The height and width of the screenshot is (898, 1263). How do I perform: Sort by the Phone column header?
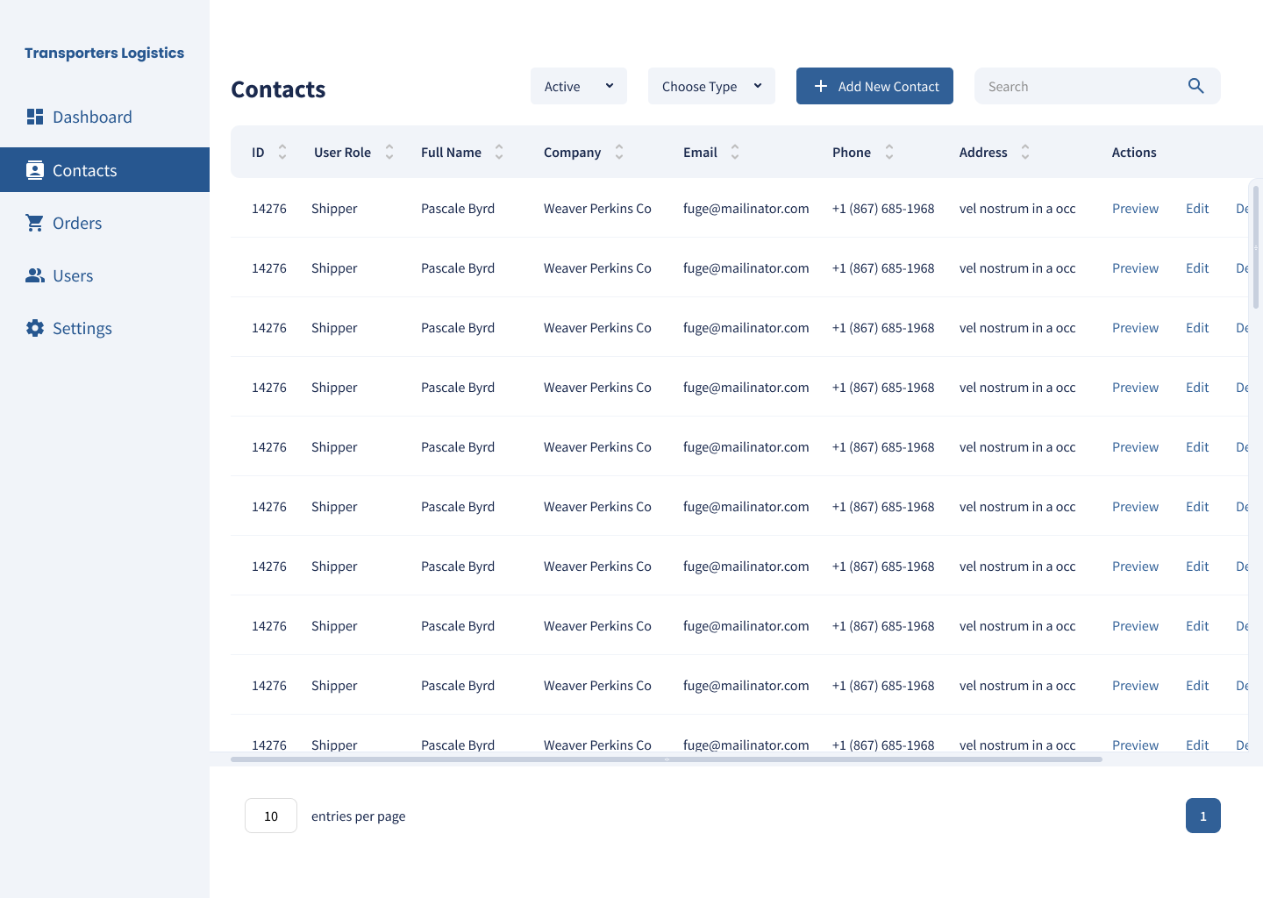[x=888, y=151]
